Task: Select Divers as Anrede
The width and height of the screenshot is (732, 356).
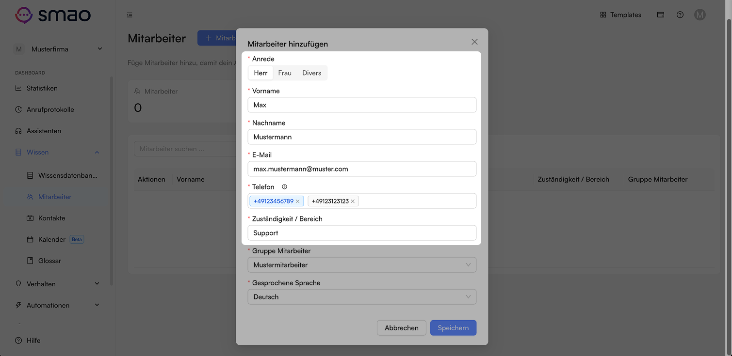Action: [311, 73]
